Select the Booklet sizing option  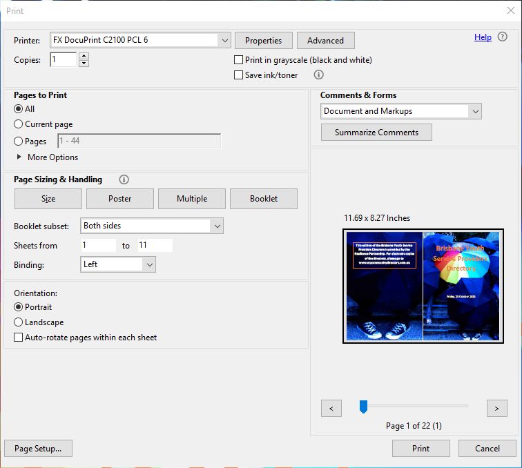click(x=264, y=199)
